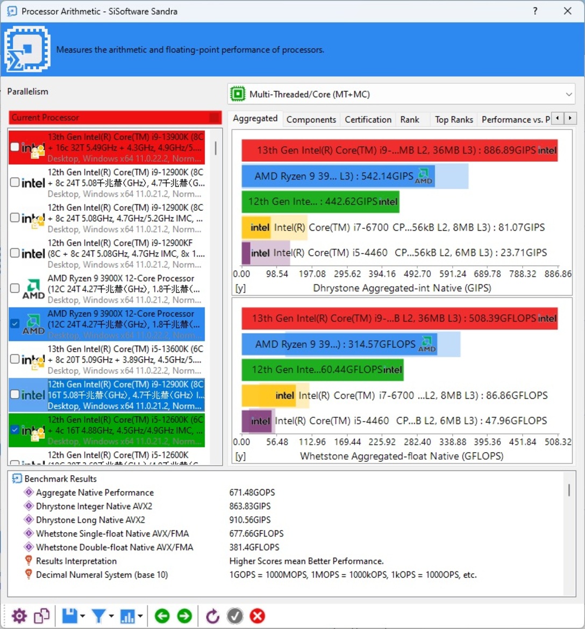This screenshot has width=585, height=629.
Task: Click diamond icon beside Dhrystone Integer Native AVX2
Action: coord(28,505)
